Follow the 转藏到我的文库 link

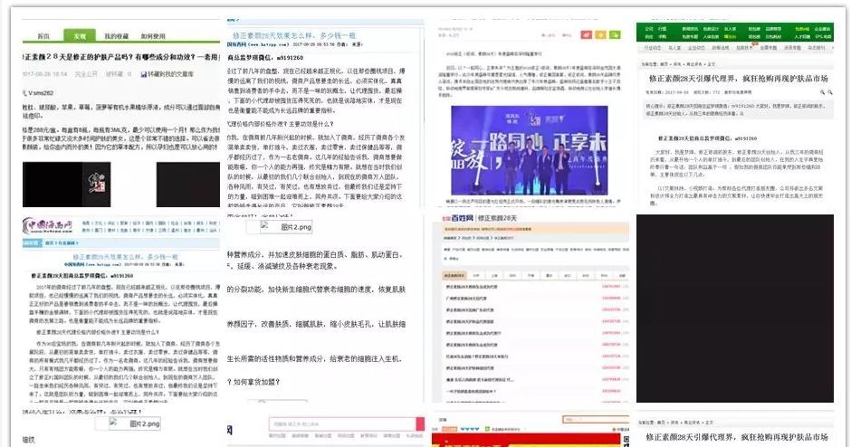click(x=170, y=74)
